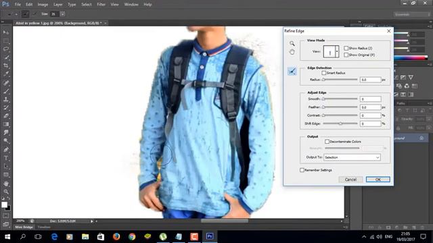Select the Gradient tool
The image size is (433, 243).
(6, 124)
